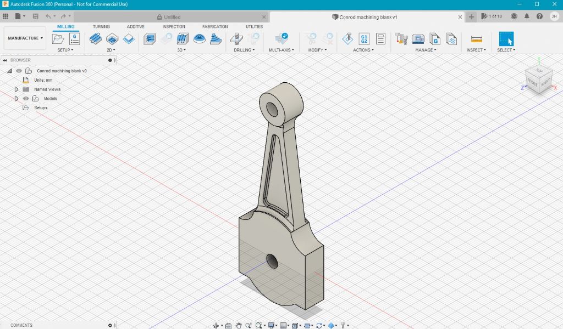Open the INSPECT dropdown menu

476,50
